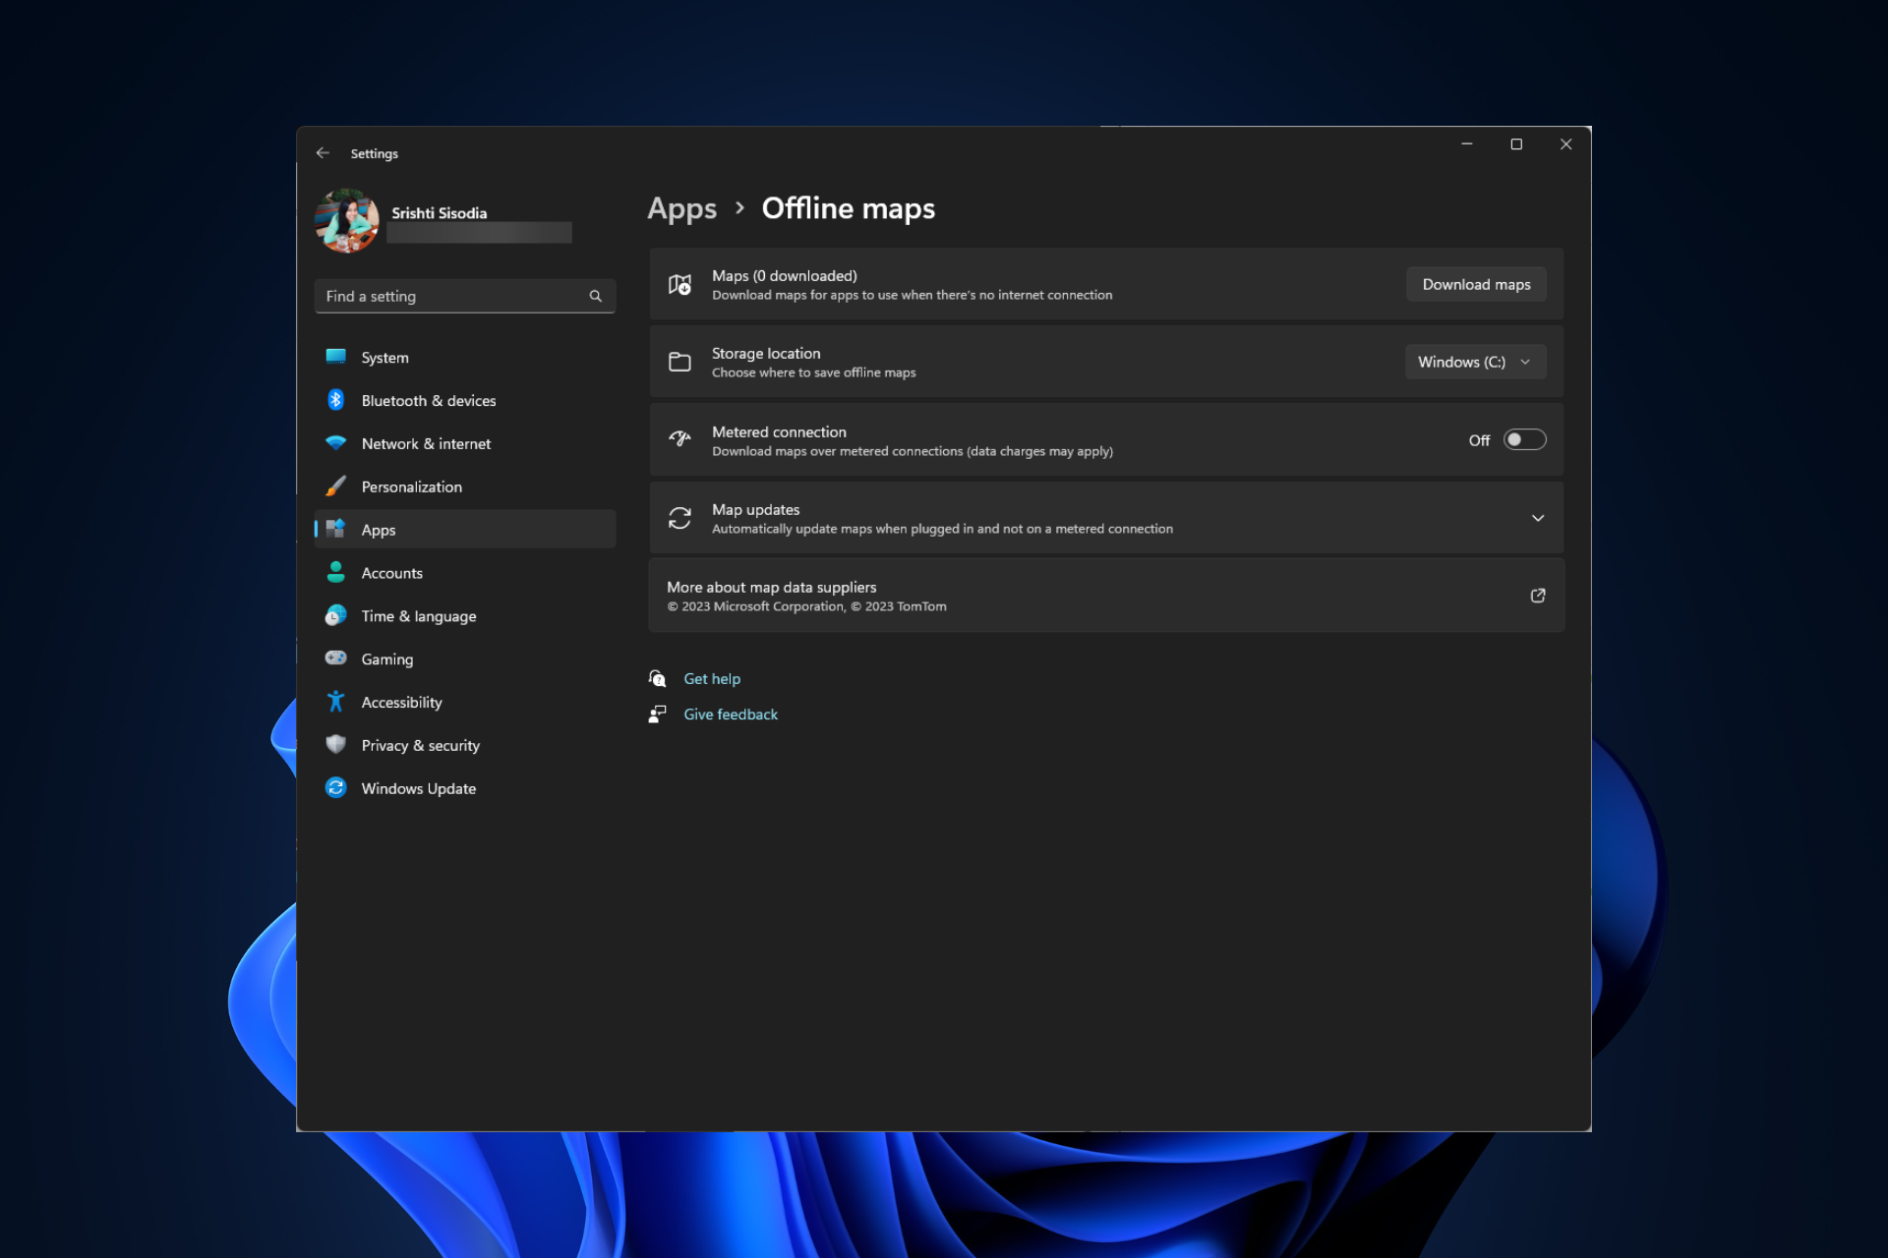Open More about map data suppliers external link
The width and height of the screenshot is (1888, 1258).
[1537, 596]
